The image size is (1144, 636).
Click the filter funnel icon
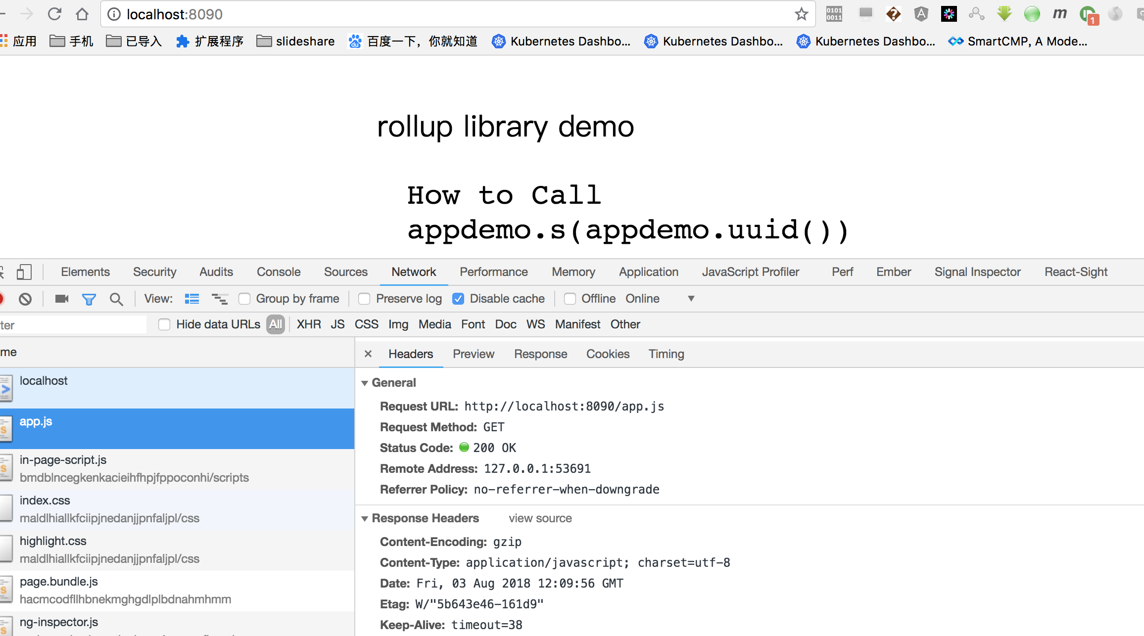pos(90,298)
